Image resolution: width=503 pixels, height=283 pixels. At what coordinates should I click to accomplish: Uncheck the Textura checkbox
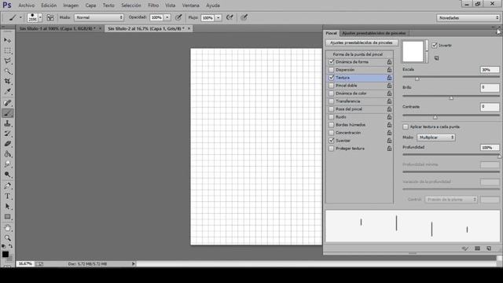[x=332, y=78]
